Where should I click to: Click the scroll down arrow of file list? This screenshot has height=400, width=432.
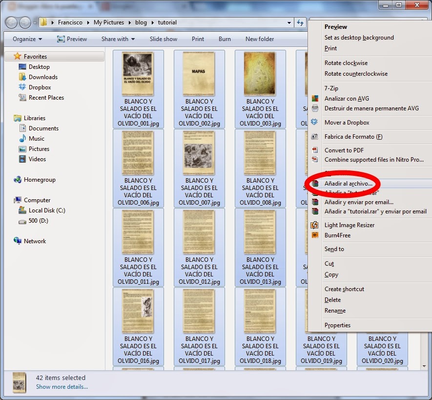click(x=424, y=366)
